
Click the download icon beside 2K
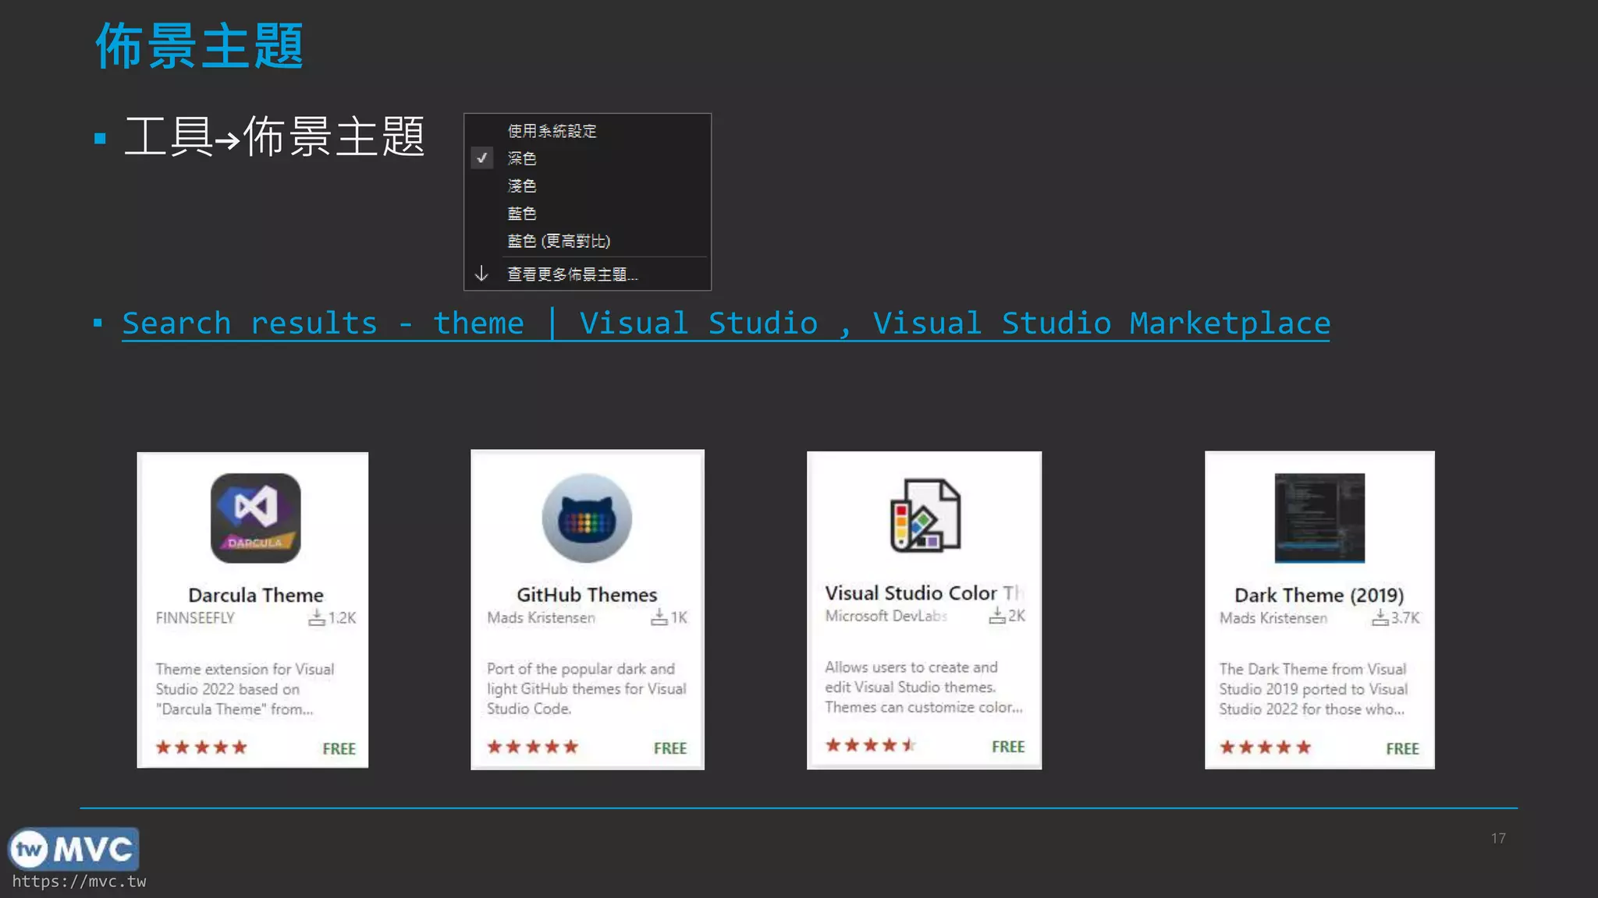click(997, 615)
